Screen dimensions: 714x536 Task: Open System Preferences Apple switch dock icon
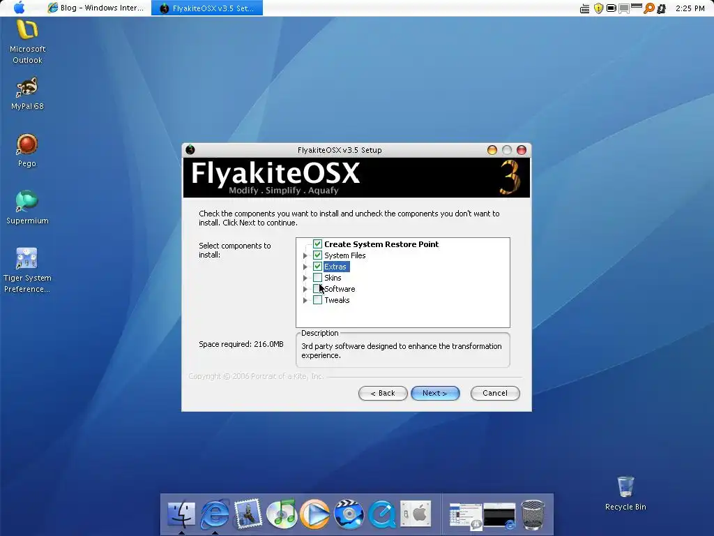point(416,514)
